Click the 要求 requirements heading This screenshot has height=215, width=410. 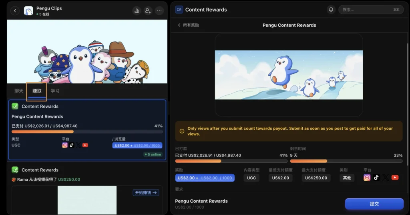click(x=179, y=189)
